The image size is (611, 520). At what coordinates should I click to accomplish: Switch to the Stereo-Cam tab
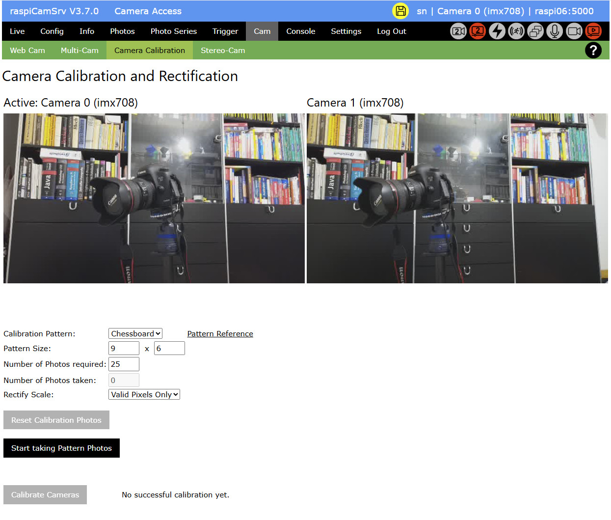(x=223, y=50)
